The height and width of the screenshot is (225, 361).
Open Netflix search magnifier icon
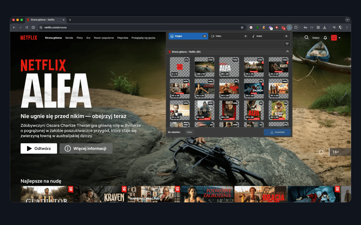coord(307,37)
